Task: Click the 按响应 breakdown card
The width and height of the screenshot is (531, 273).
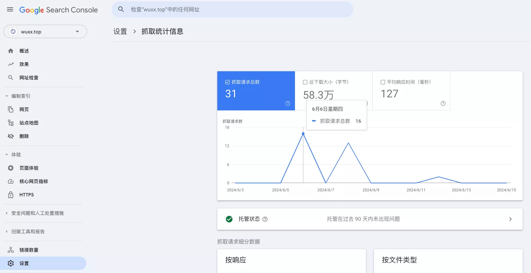Action: (x=292, y=261)
